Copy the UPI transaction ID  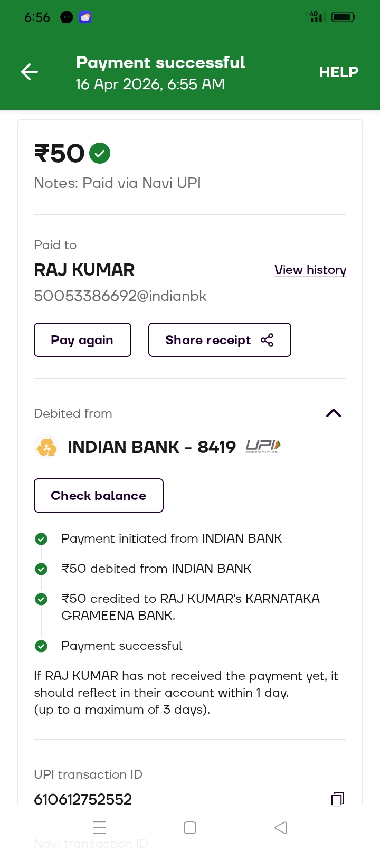[337, 798]
